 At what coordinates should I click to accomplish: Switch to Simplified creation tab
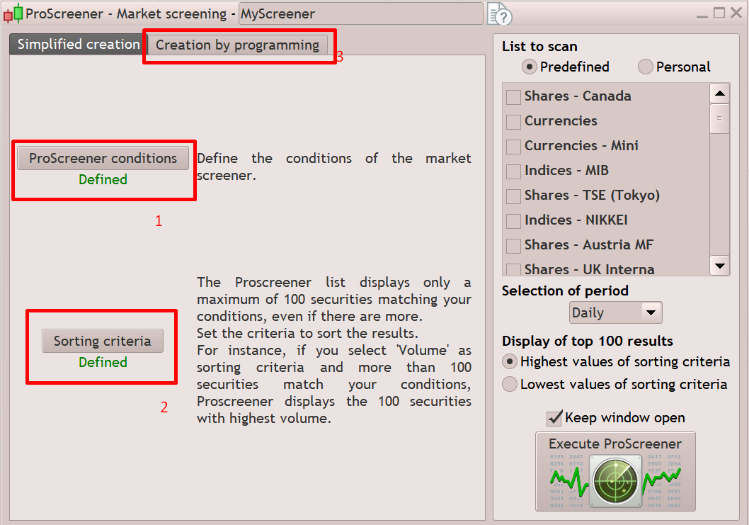point(79,45)
